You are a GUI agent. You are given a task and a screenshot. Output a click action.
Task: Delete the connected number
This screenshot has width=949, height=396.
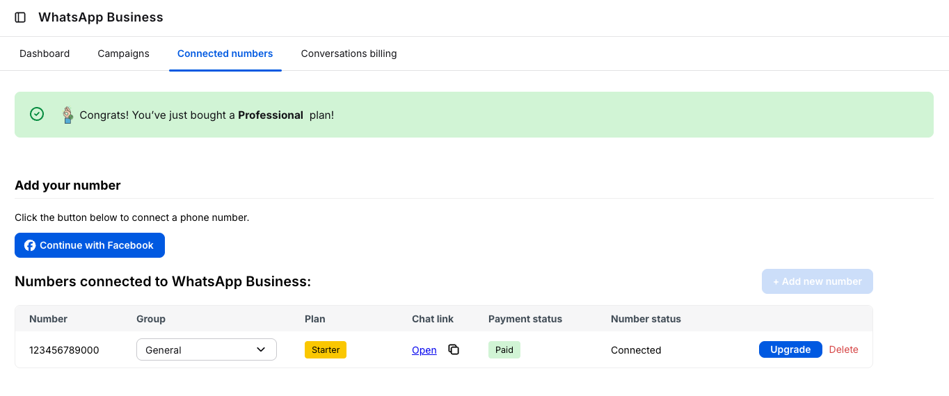[843, 349]
